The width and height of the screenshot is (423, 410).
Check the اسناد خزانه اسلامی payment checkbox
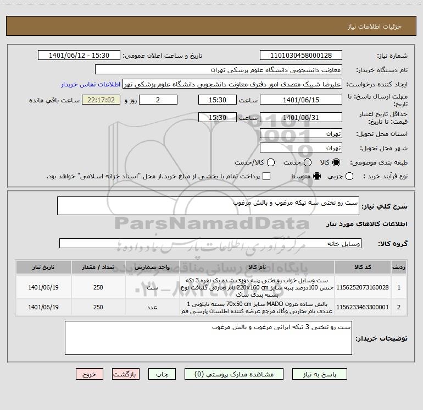tap(266, 176)
